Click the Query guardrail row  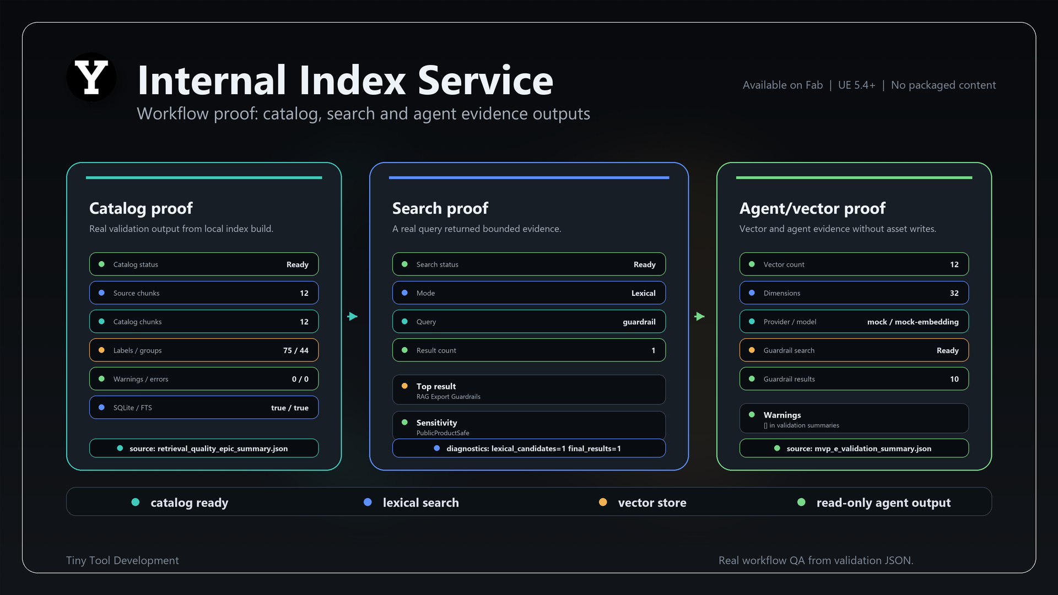click(x=529, y=322)
